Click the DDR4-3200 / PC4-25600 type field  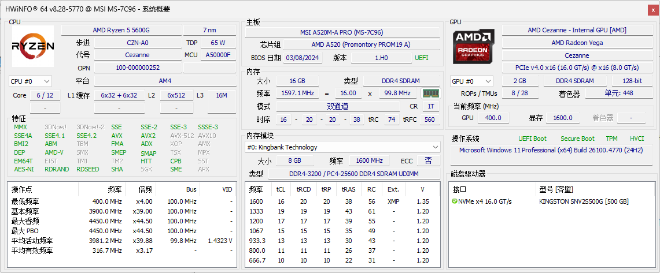(354, 174)
